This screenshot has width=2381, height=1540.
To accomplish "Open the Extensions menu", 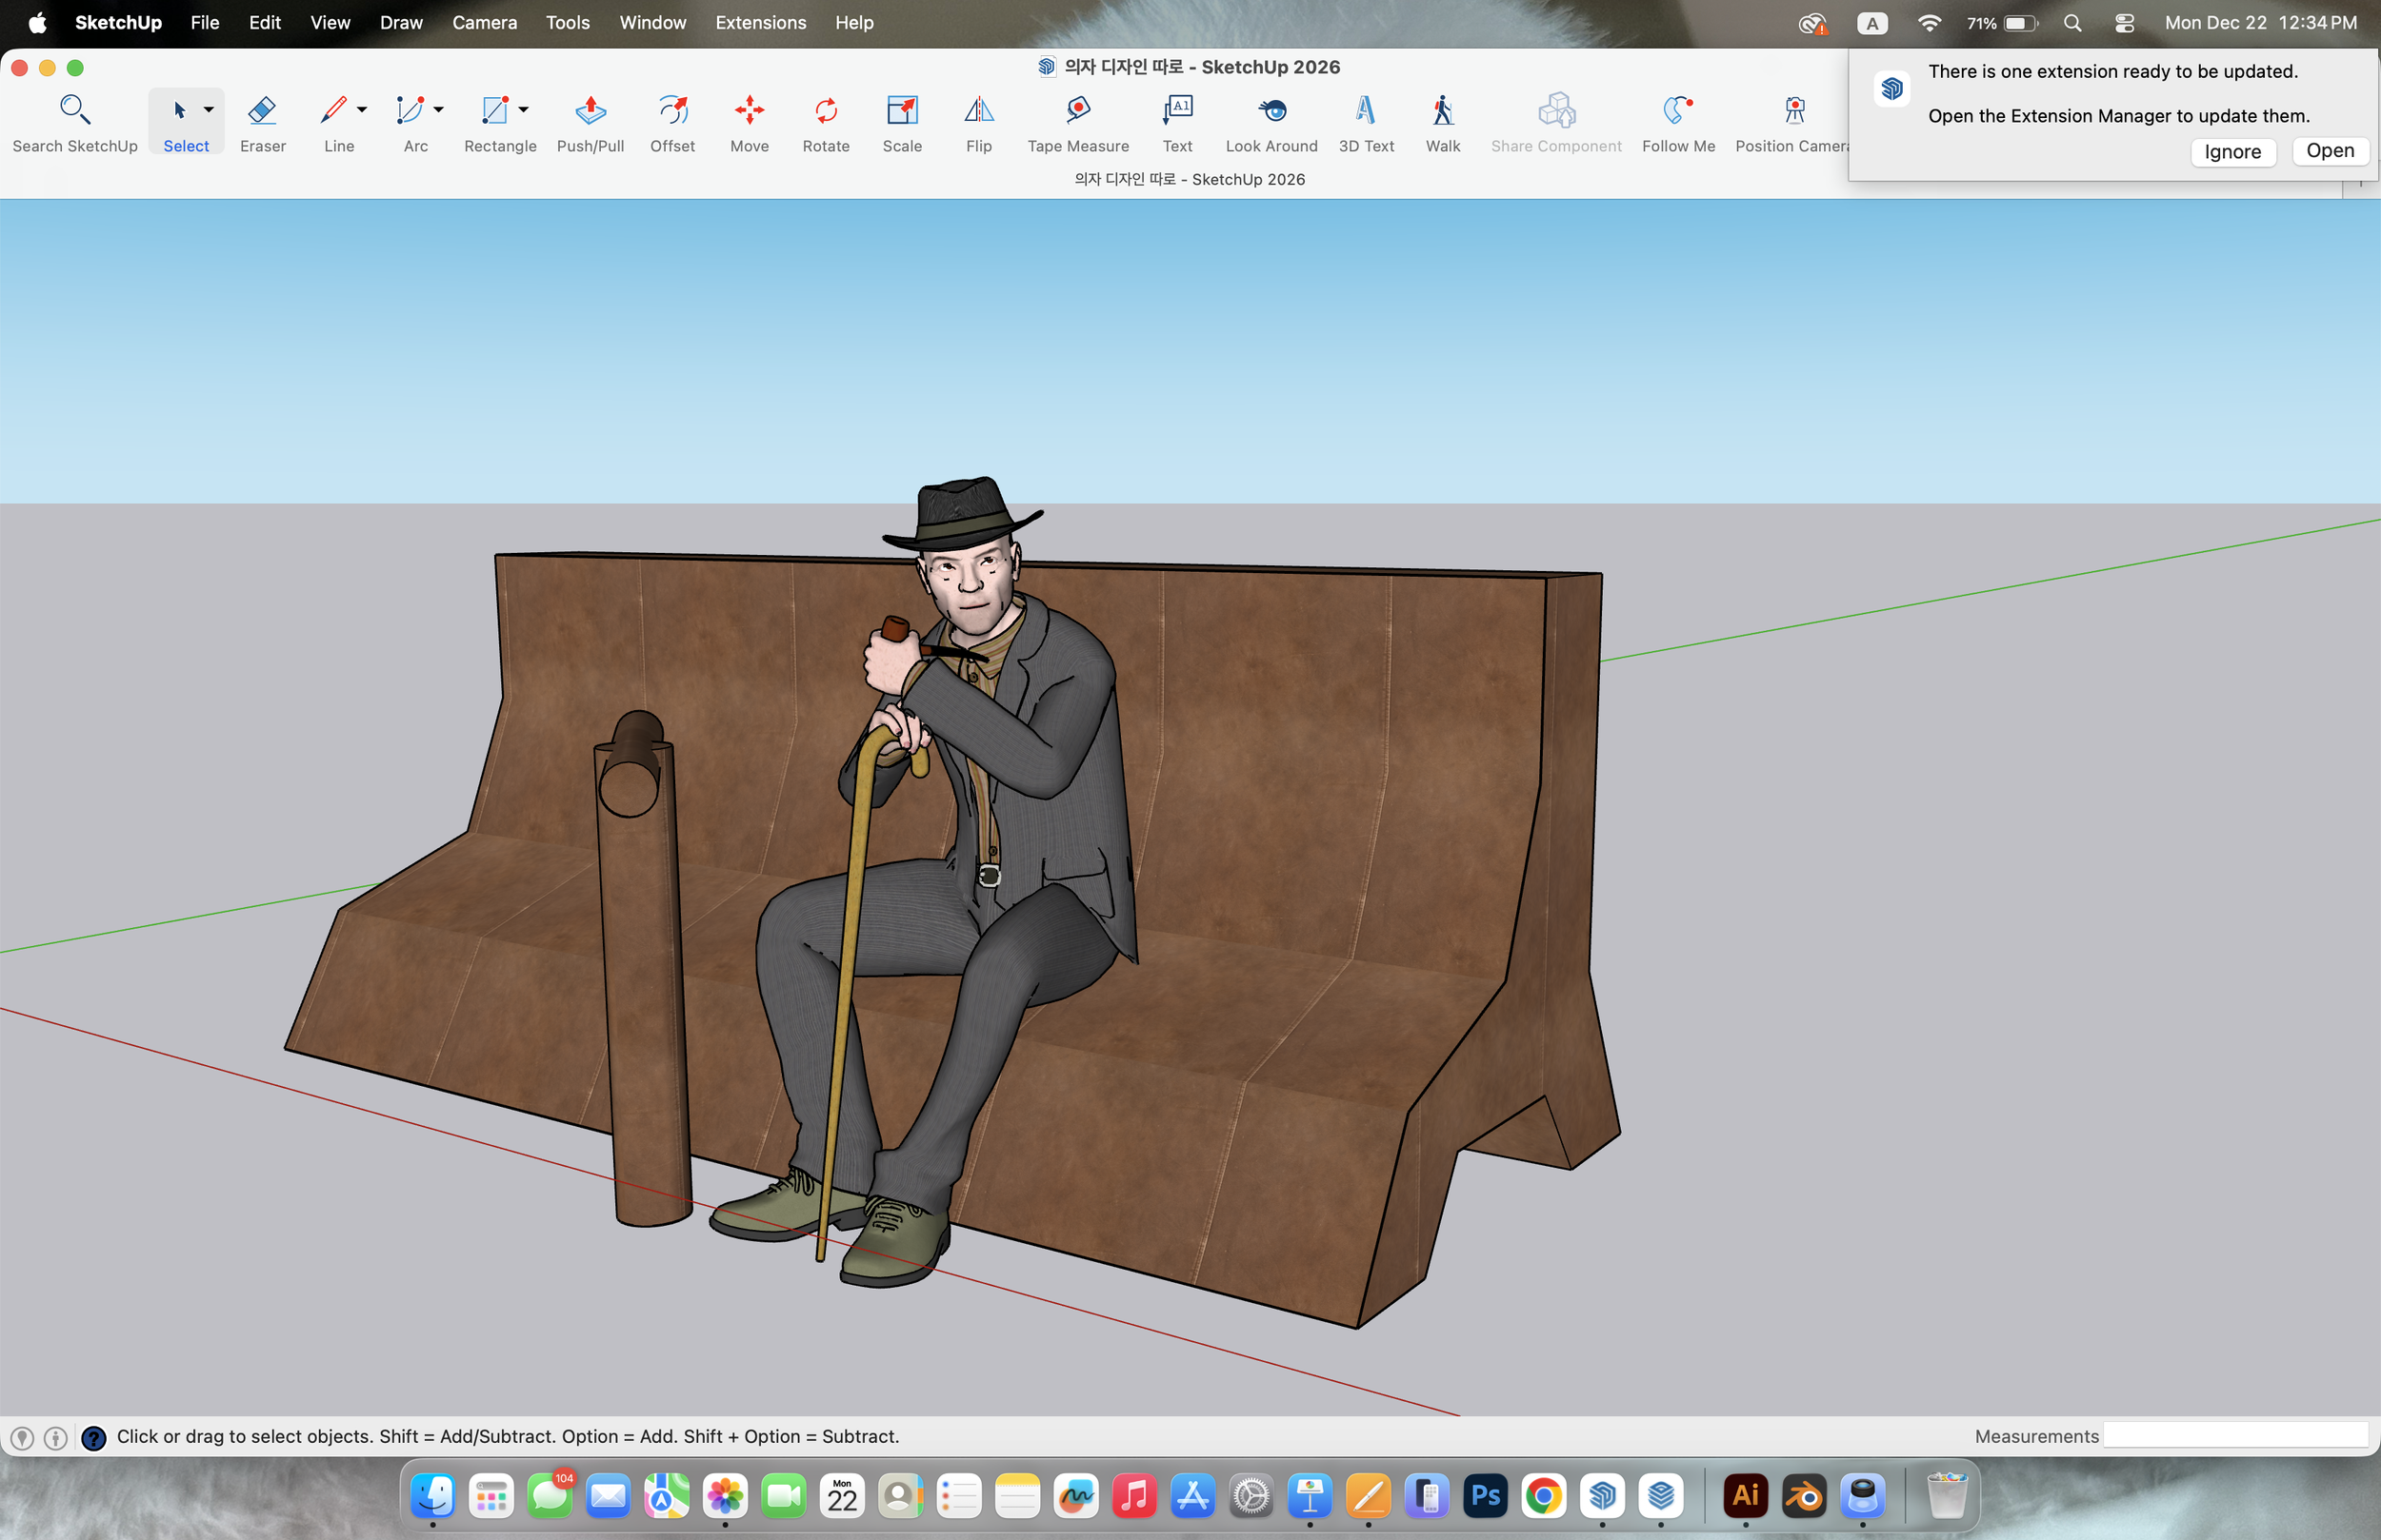I will pyautogui.click(x=759, y=22).
